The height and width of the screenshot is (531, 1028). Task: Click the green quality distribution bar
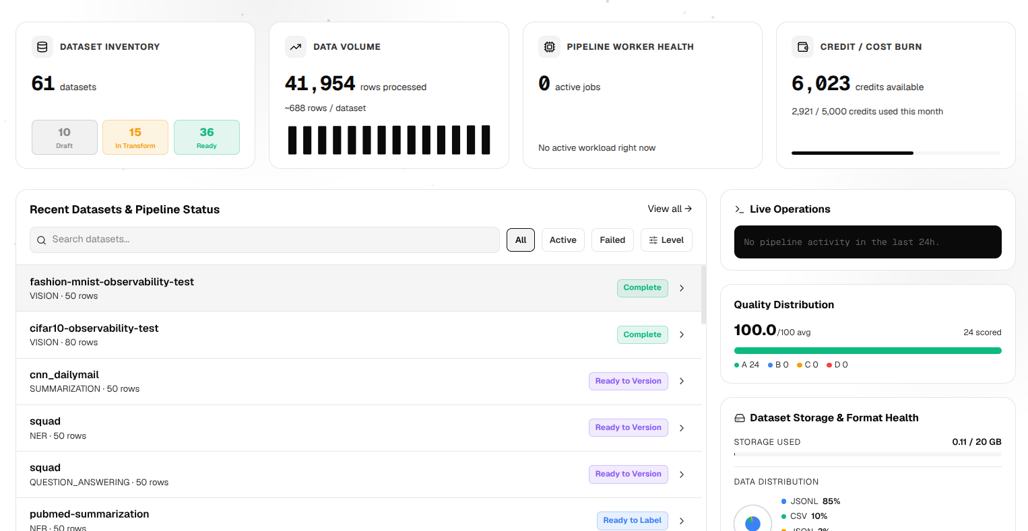click(868, 351)
